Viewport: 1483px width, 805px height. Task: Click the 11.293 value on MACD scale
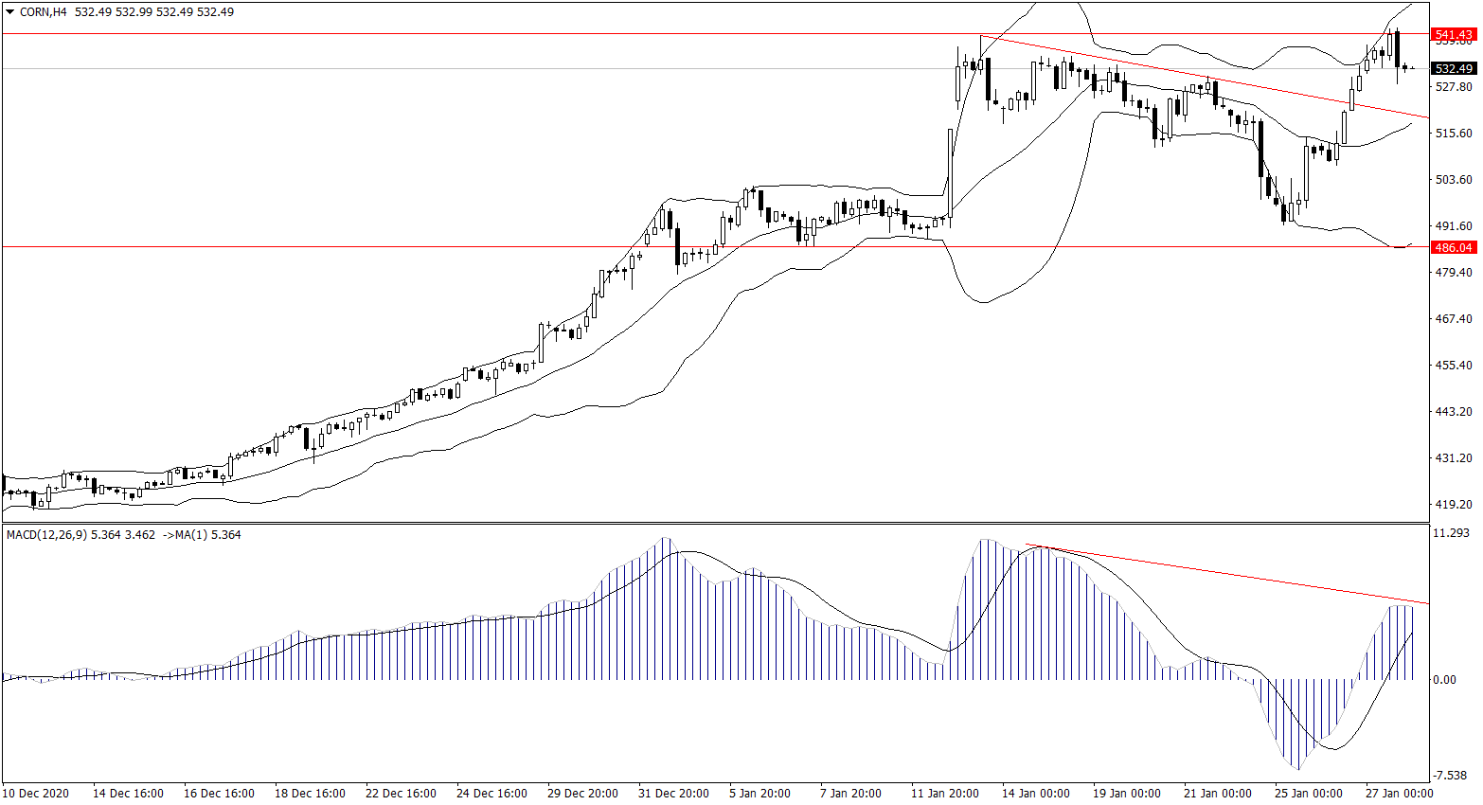[1451, 534]
